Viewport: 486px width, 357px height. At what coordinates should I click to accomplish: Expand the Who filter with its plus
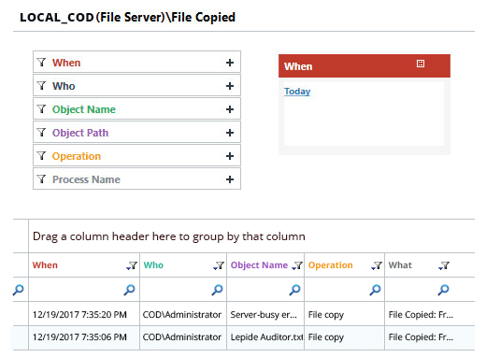(x=230, y=86)
